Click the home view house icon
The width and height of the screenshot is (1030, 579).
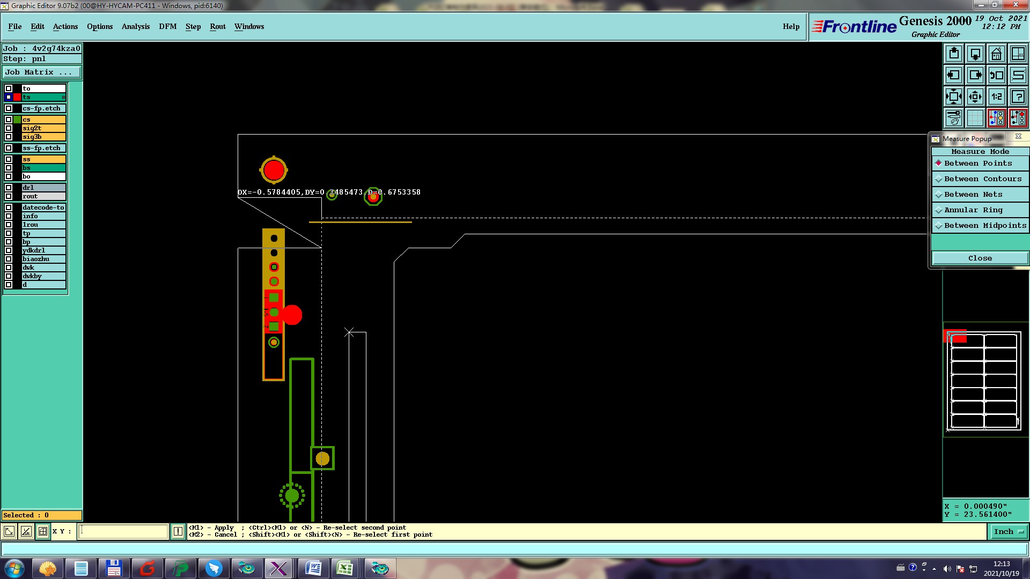click(997, 54)
